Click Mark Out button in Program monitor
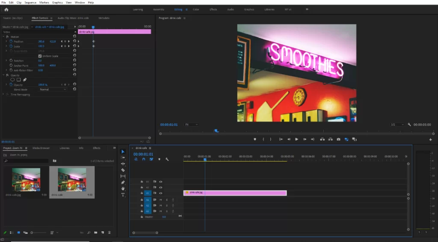This screenshot has height=242, width=438. tap(270, 139)
